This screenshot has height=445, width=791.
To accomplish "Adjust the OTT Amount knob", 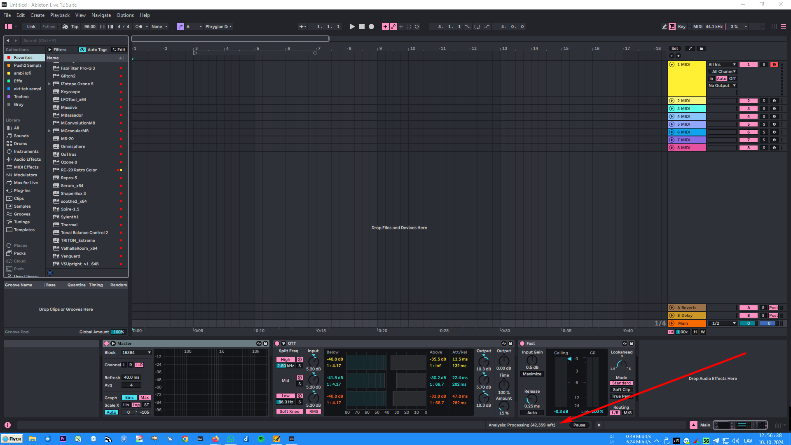I will [x=504, y=406].
